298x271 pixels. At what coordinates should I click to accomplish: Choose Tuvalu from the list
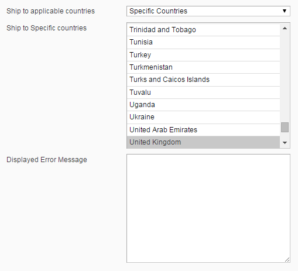coord(203,92)
